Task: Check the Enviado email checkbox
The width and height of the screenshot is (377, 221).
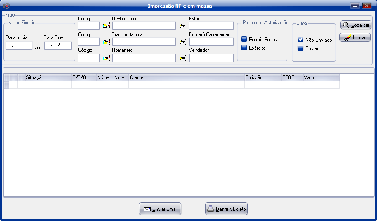Action: tap(301, 48)
